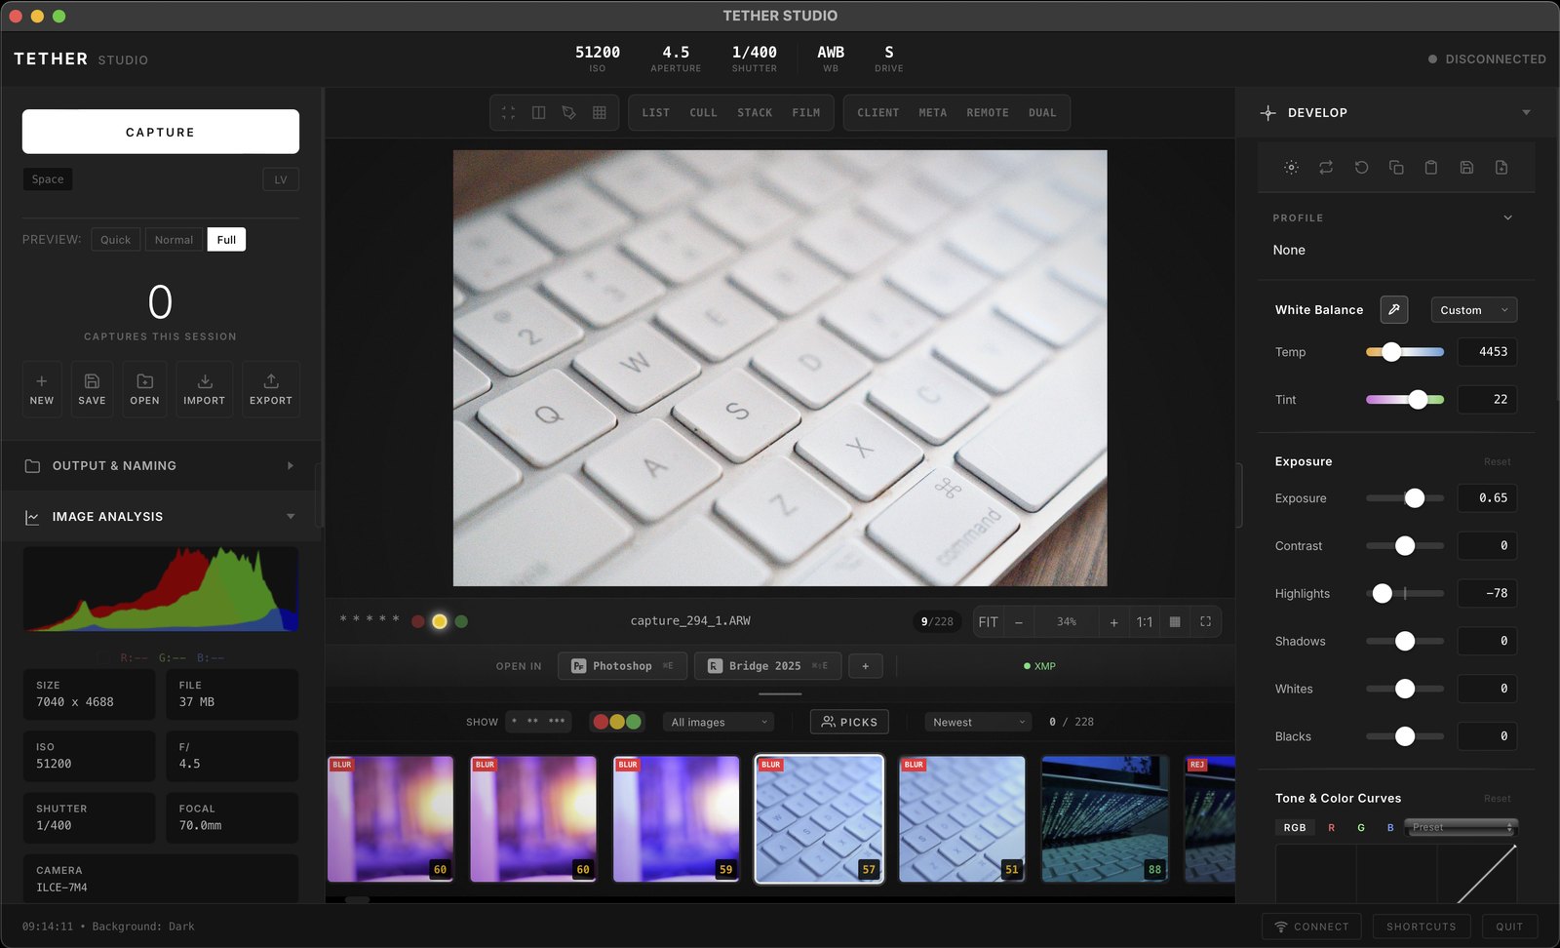
Task: Click the sync settings arrows icon
Action: tap(1326, 168)
